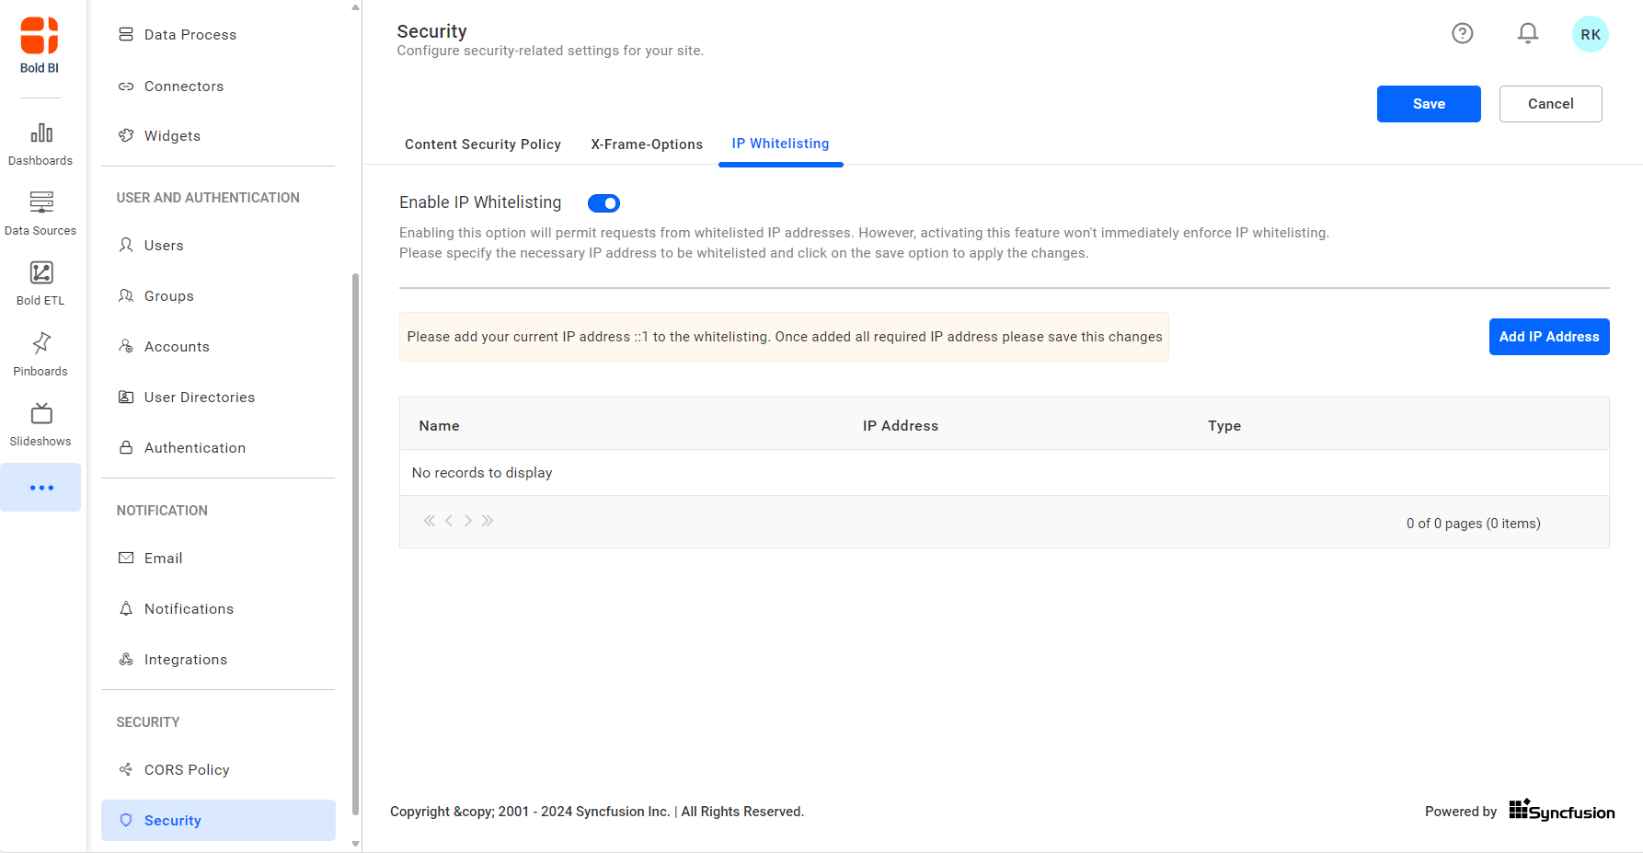Click the sidebar scrollbar down arrow
The height and width of the screenshot is (853, 1643).
355,843
